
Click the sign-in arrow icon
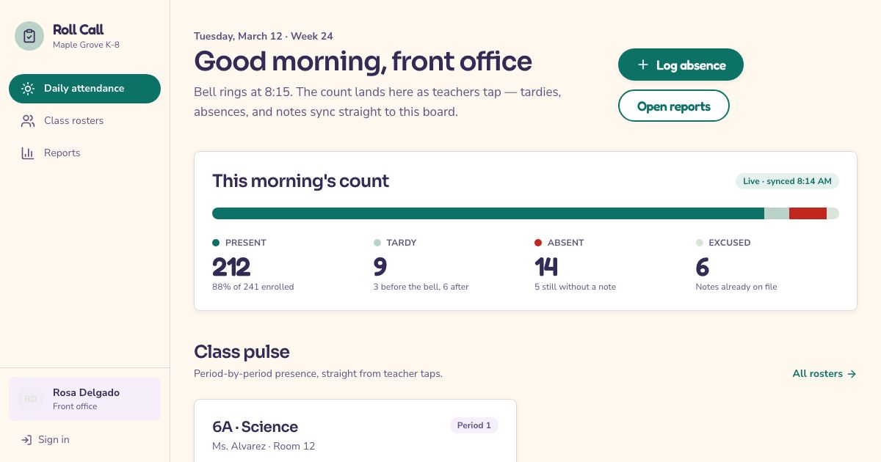[x=26, y=440]
